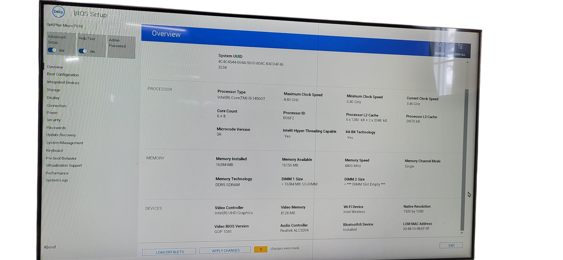This screenshot has width=563, height=260.
Task: Click Current Clock Speed value '3.46 GHz'
Action: (413, 104)
